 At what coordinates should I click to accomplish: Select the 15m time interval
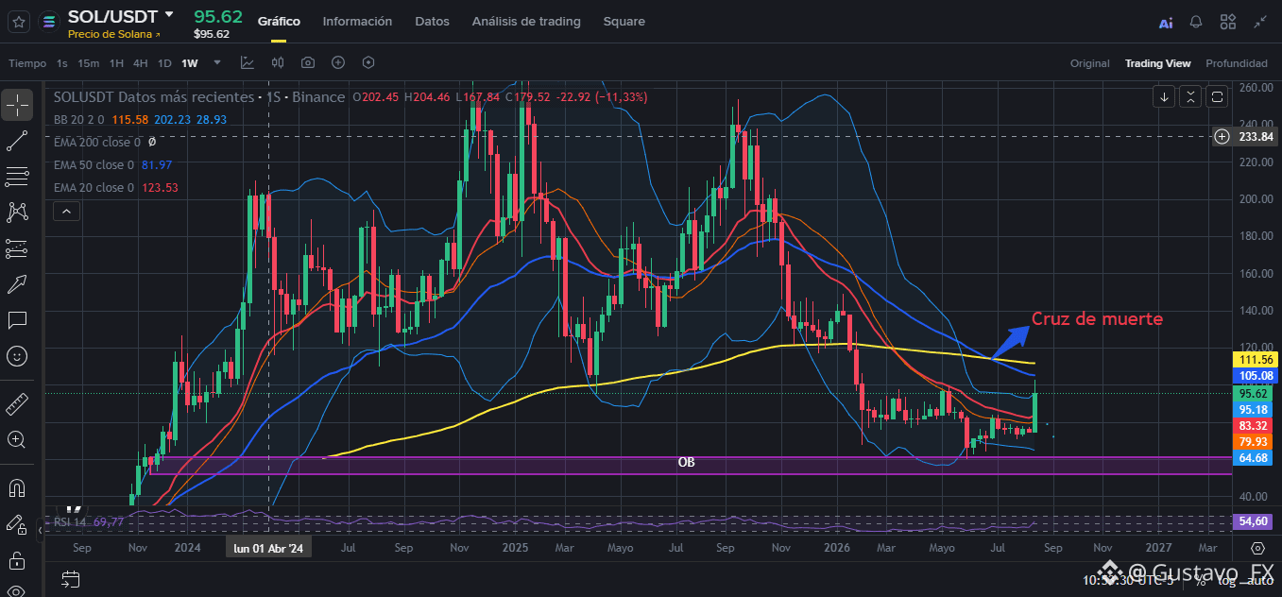(89, 63)
